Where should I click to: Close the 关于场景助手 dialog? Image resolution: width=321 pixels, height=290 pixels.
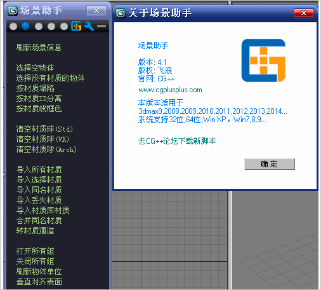tap(304, 13)
